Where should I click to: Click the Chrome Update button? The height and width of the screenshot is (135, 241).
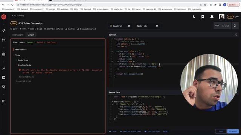233,5
